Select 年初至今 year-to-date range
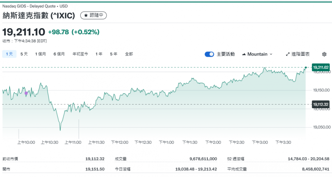The image size is (332, 177). (80, 54)
